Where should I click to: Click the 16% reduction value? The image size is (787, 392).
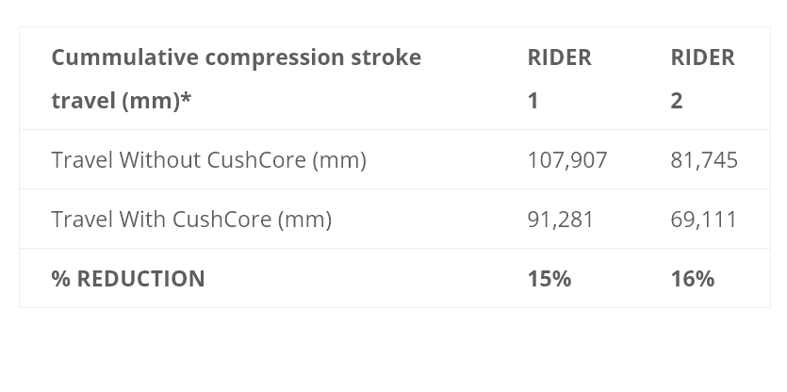(692, 279)
